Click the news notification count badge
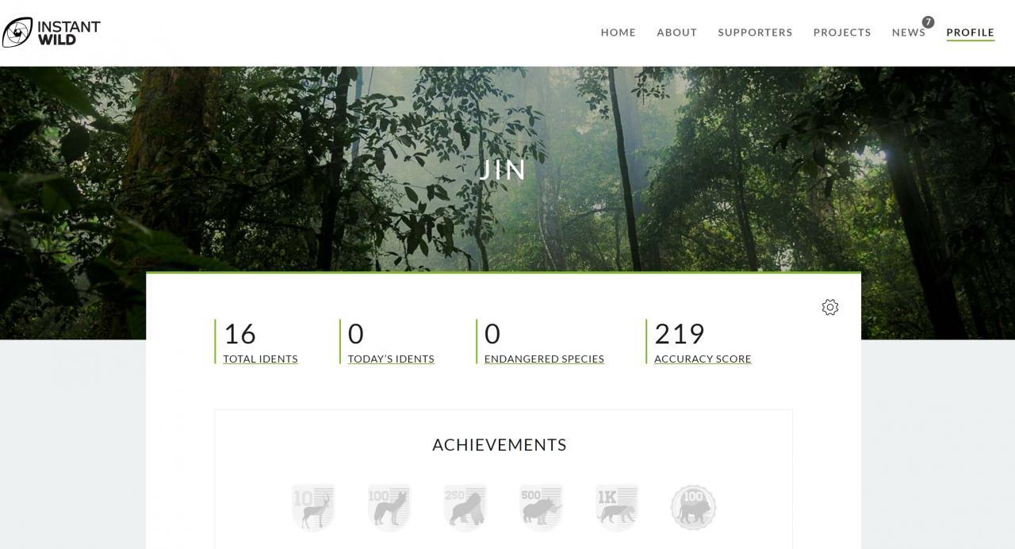 928,22
